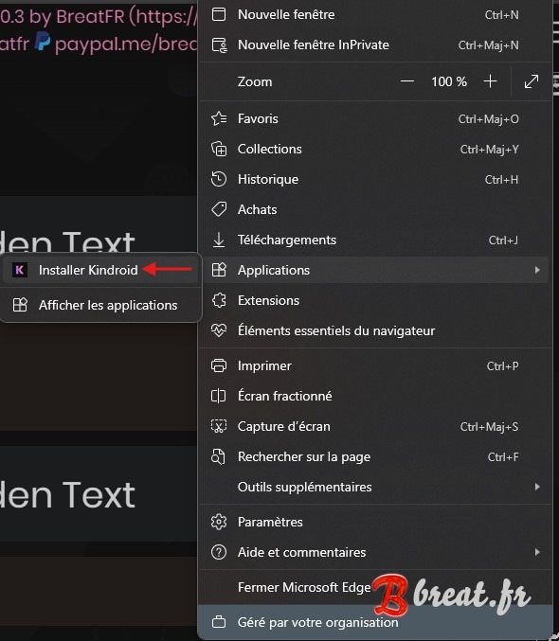Open Nouvelle fenêtre menu entry
This screenshot has height=641, width=559.
pos(374,15)
